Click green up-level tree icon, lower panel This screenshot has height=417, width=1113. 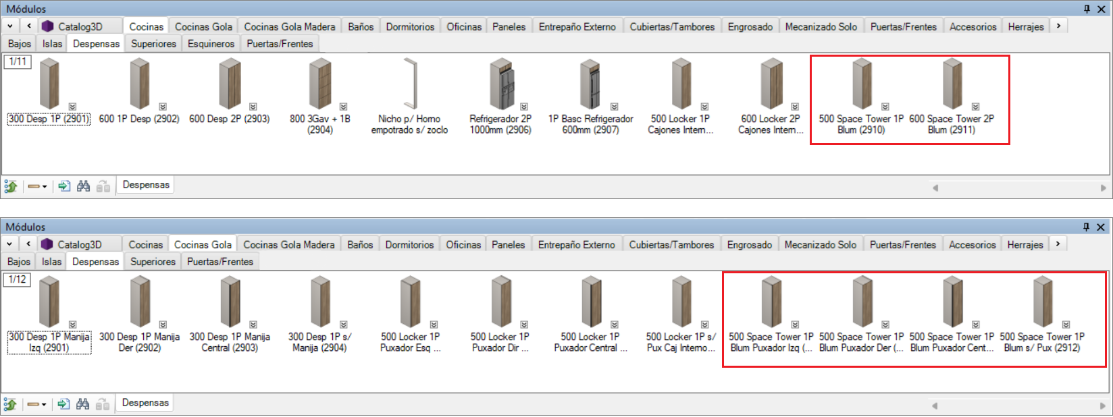(x=10, y=404)
